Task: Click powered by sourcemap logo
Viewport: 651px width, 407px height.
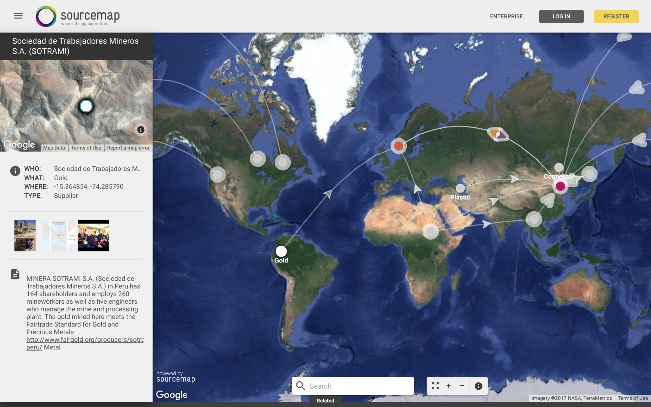Action: tap(176, 377)
